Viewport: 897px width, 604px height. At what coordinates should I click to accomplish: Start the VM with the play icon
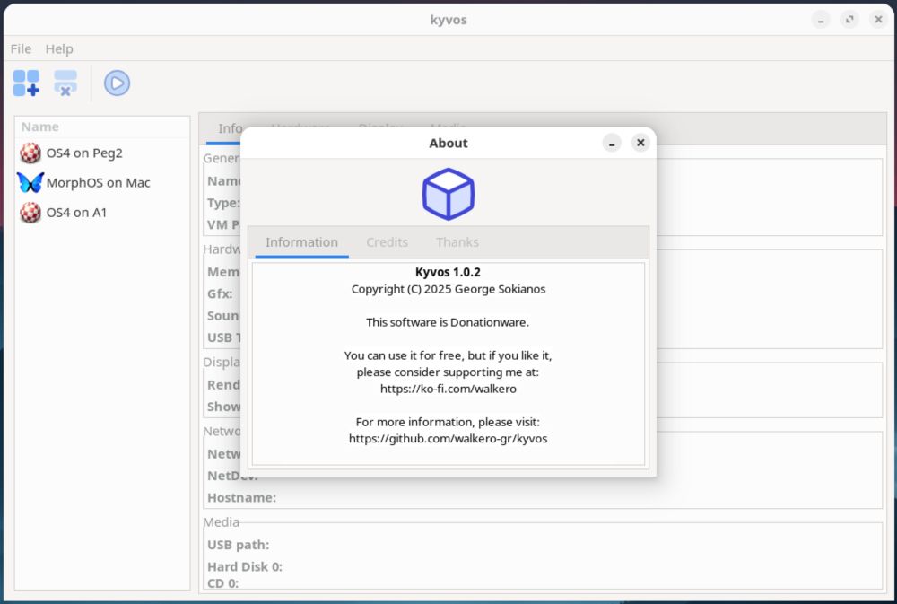point(117,83)
